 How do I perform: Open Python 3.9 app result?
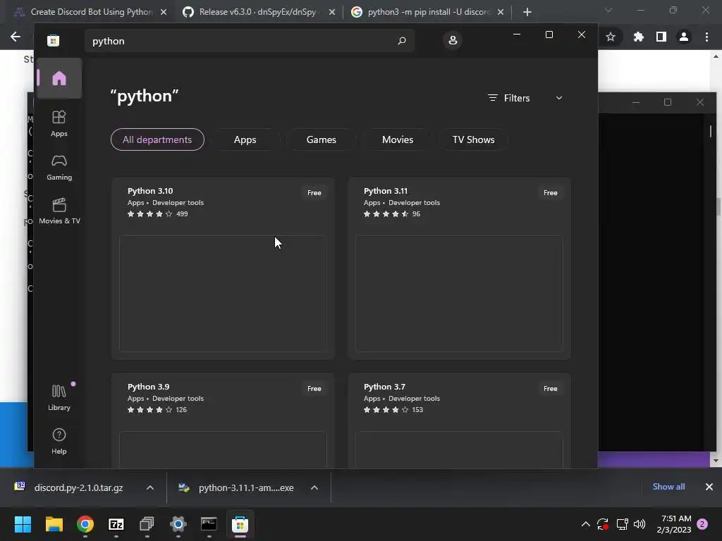pyautogui.click(x=223, y=421)
